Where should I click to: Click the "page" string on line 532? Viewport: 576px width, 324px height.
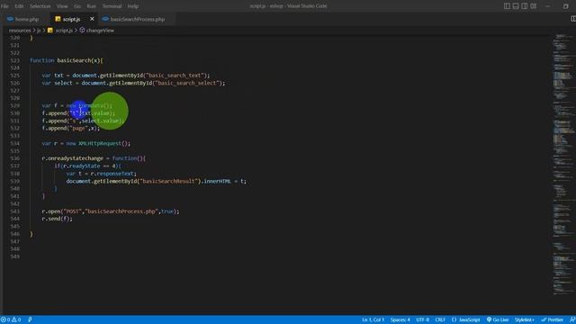[78, 128]
